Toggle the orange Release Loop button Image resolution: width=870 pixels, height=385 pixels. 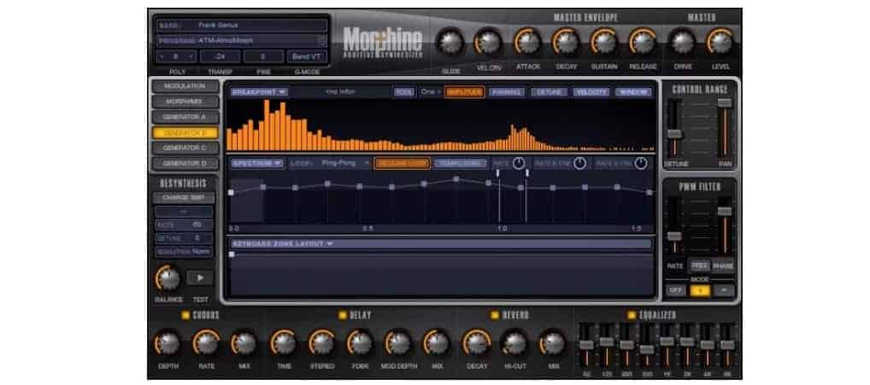click(x=402, y=163)
